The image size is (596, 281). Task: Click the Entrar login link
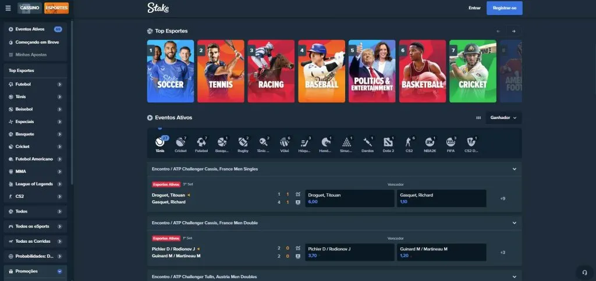point(474,8)
